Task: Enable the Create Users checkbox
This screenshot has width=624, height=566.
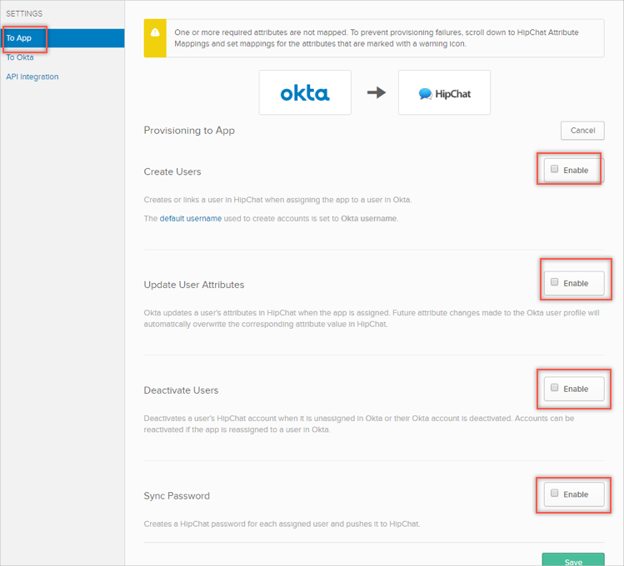Action: tap(555, 170)
